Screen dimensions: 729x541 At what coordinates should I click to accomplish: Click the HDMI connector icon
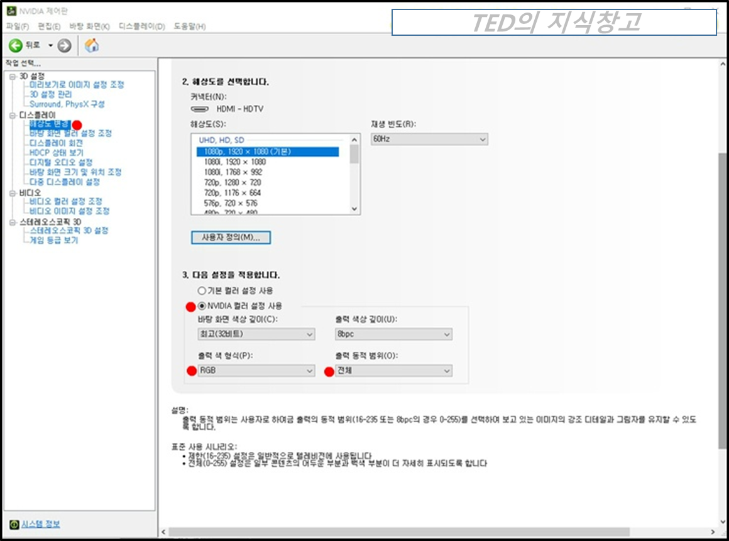[x=200, y=109]
